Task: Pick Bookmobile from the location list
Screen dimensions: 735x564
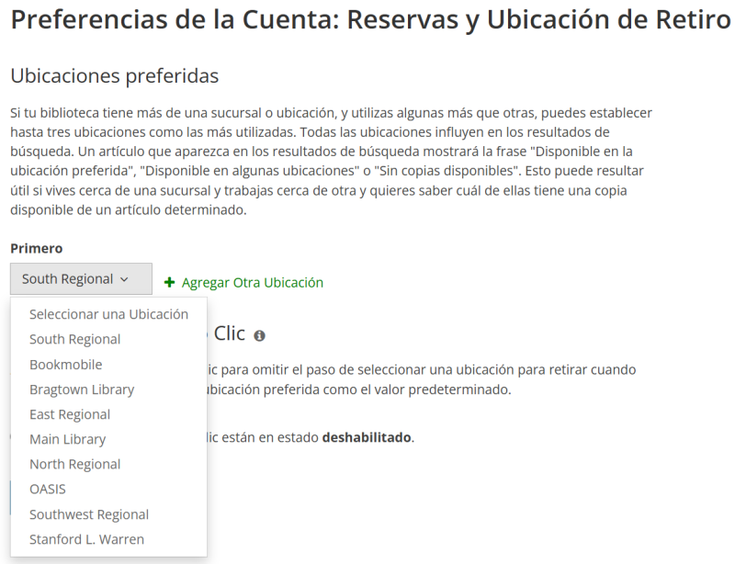Action: coord(66,365)
